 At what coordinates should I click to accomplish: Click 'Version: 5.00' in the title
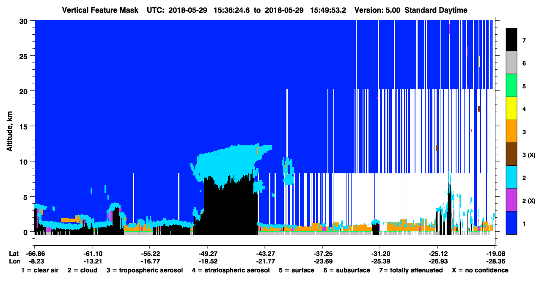[x=377, y=10]
